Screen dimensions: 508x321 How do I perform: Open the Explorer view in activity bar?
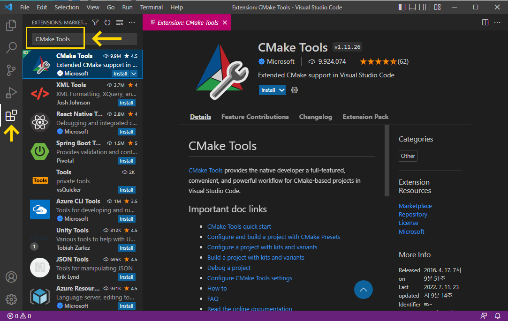point(11,25)
